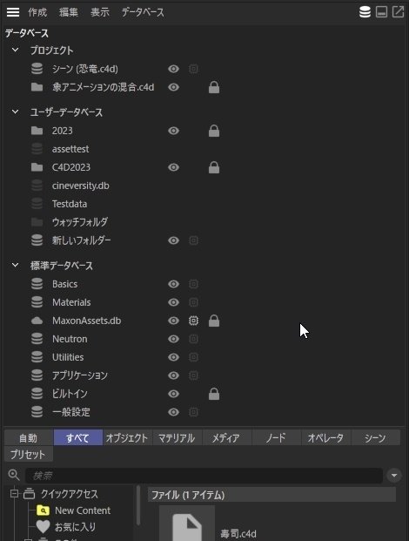This screenshot has height=541, width=409.
Task: Click cache chip icon on MaxonAssets.db row
Action: tap(194, 321)
